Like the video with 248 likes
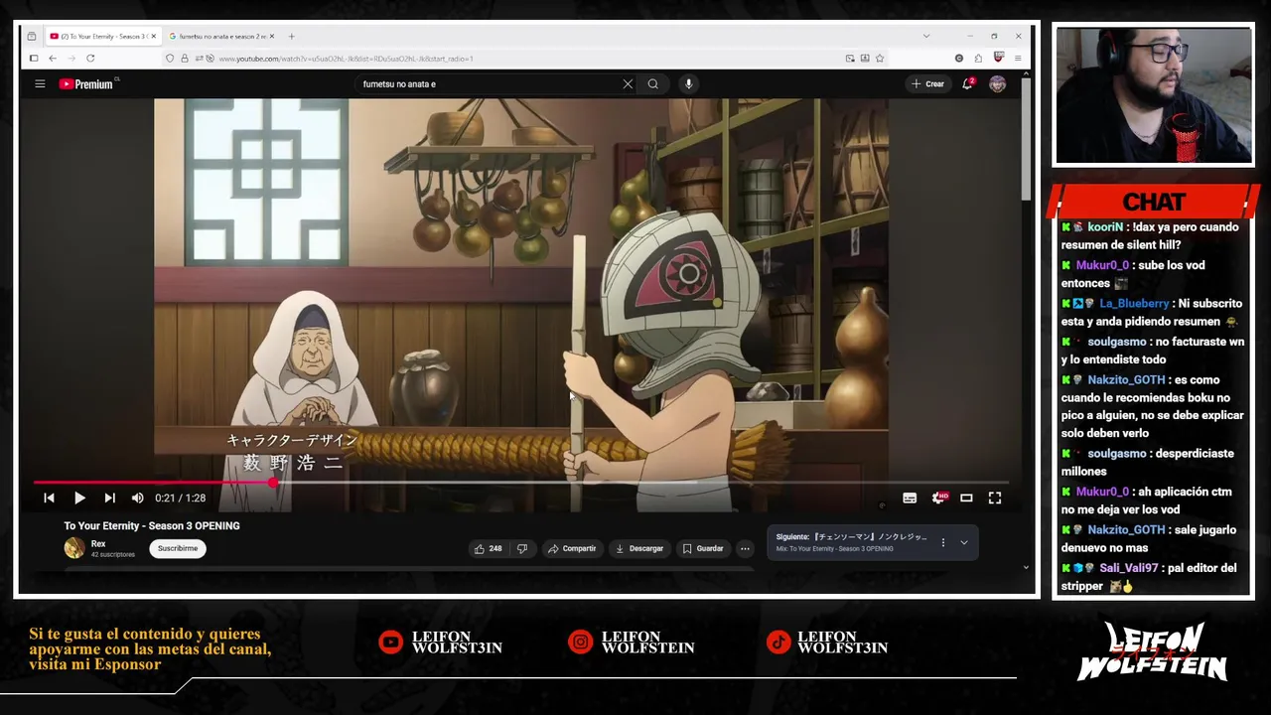The image size is (1271, 715). point(488,548)
